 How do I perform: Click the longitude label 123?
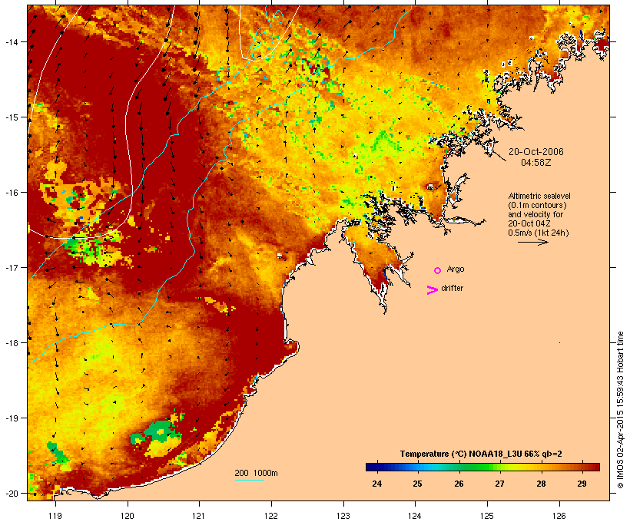pyautogui.click(x=343, y=516)
